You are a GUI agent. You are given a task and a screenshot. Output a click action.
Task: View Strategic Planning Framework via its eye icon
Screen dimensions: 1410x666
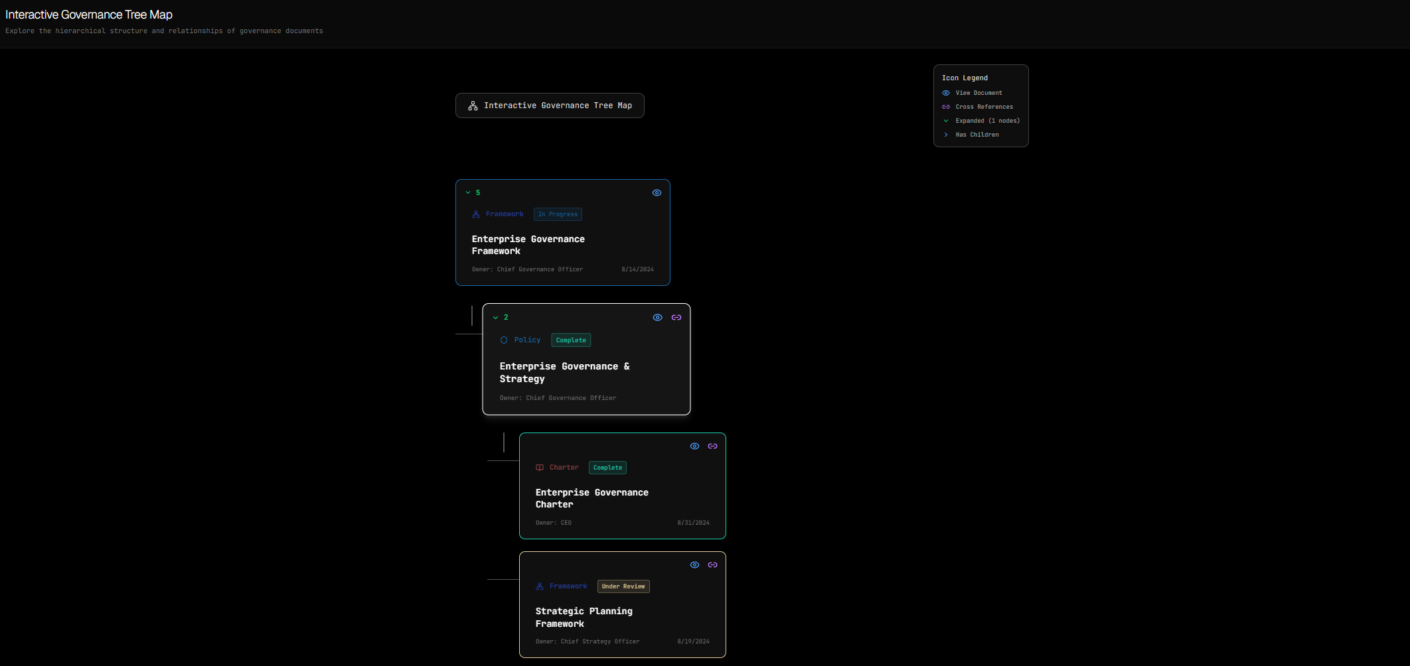(x=694, y=565)
